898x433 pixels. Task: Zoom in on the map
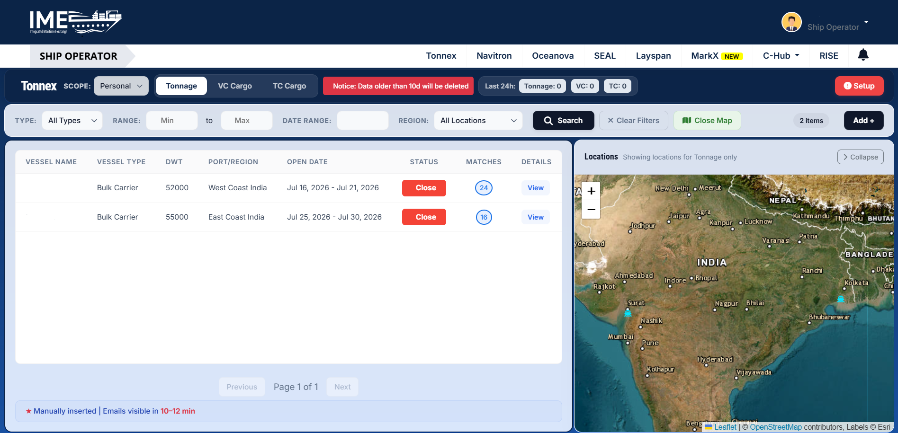point(591,191)
